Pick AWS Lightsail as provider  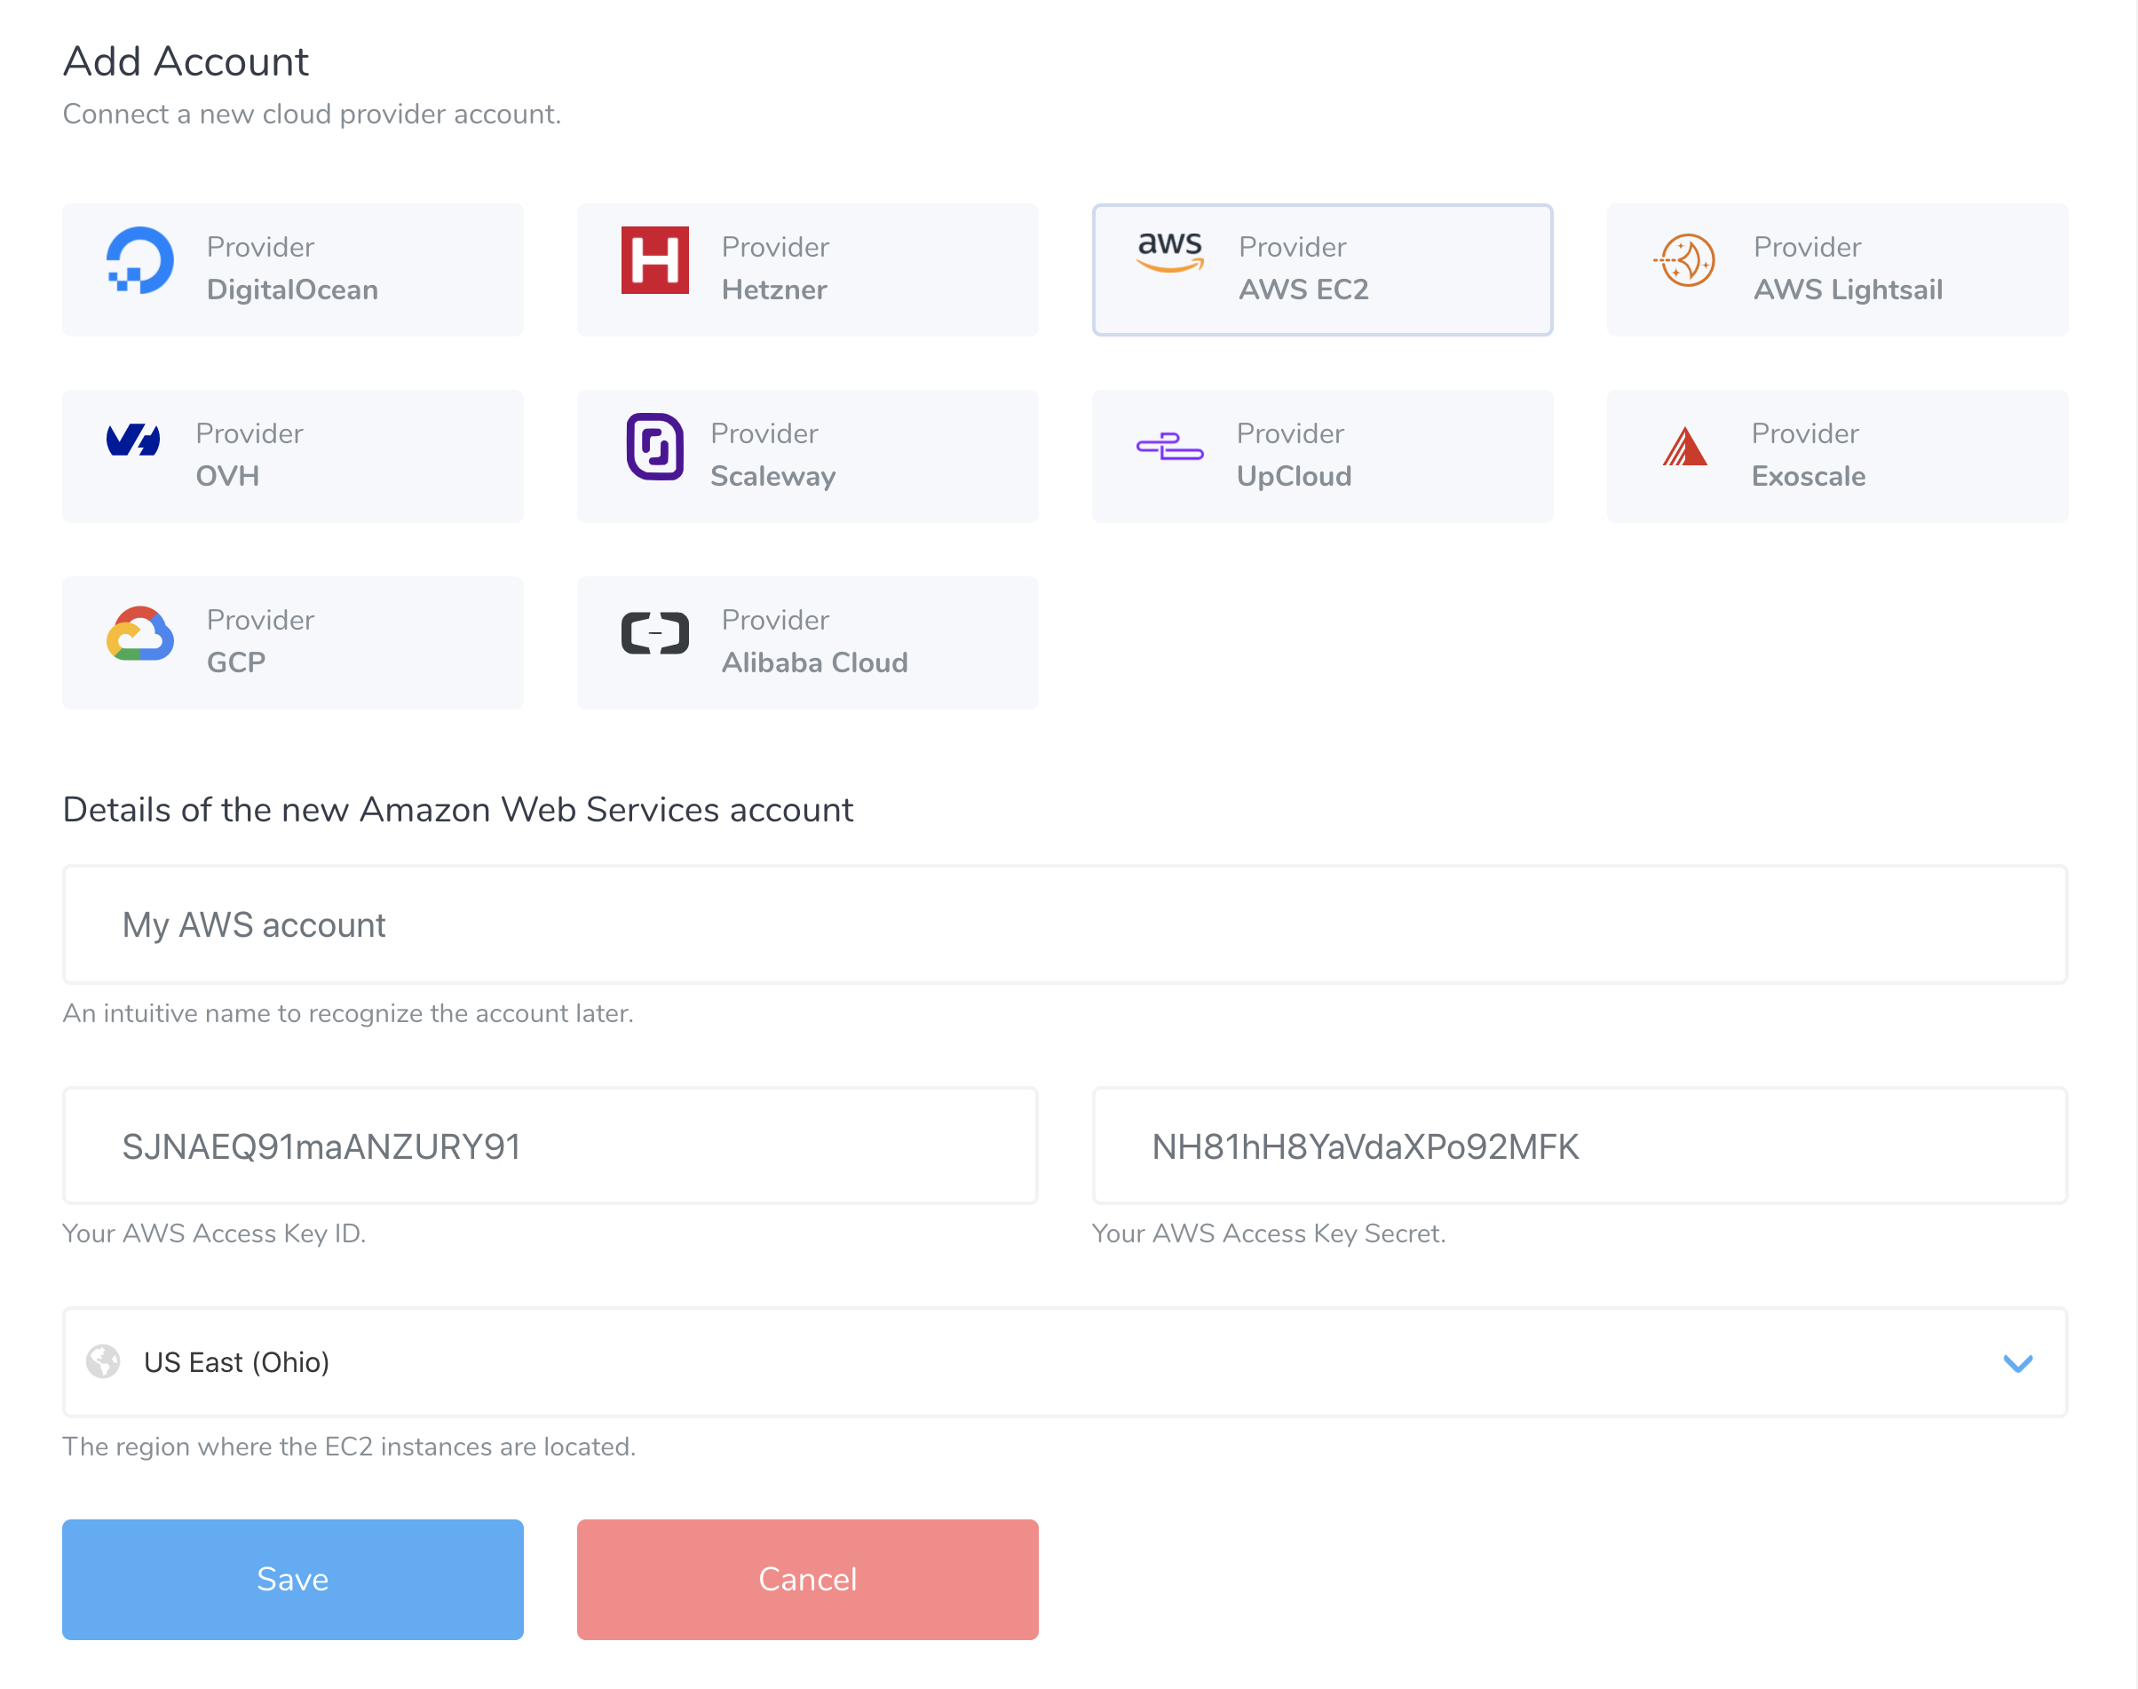tap(1838, 270)
